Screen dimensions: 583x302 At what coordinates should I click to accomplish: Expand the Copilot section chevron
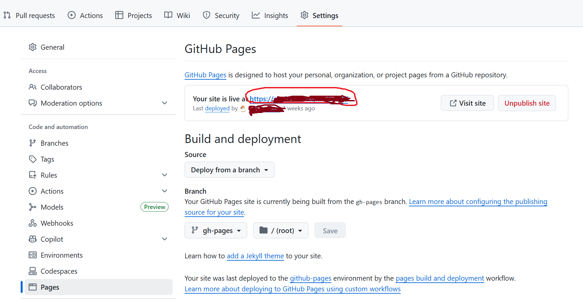click(x=165, y=239)
